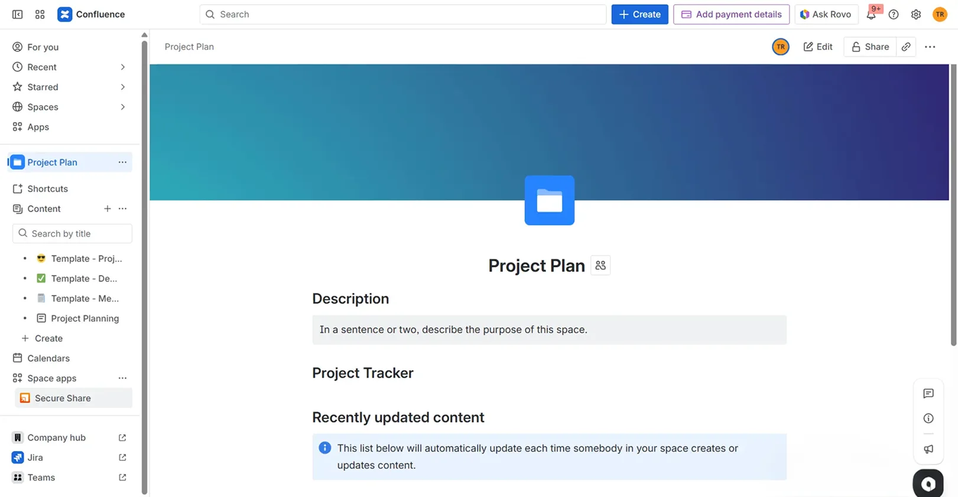Switch to the Apps section in sidebar
Screen dimensions: 958x497
pyautogui.click(x=38, y=127)
